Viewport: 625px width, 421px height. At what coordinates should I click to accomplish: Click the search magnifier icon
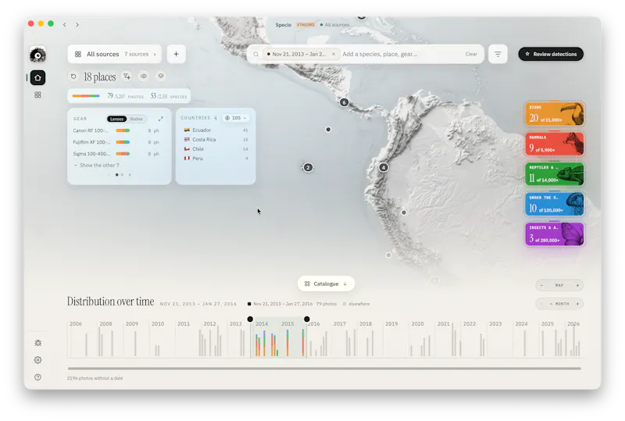click(256, 54)
